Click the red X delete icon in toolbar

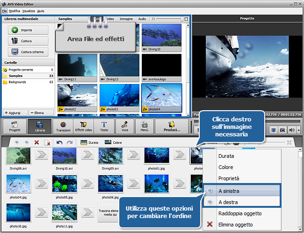[x=37, y=142]
